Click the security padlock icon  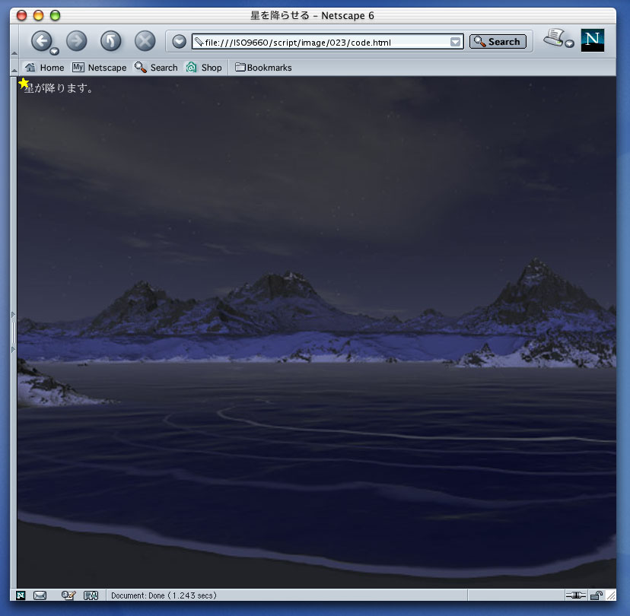click(597, 595)
